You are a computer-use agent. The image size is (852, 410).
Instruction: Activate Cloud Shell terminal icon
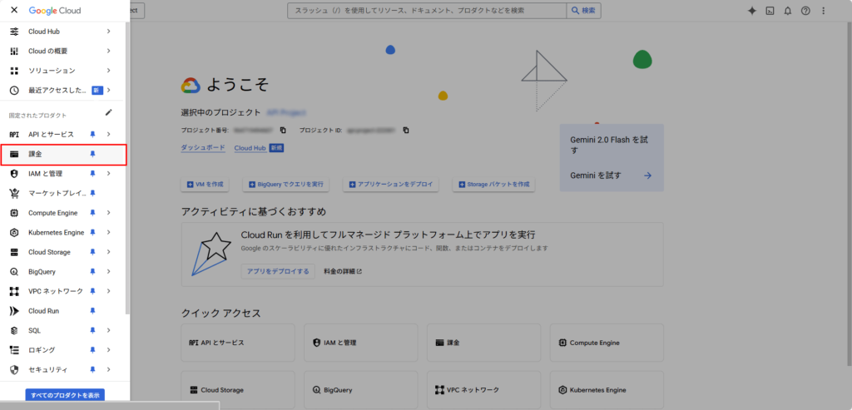[770, 10]
